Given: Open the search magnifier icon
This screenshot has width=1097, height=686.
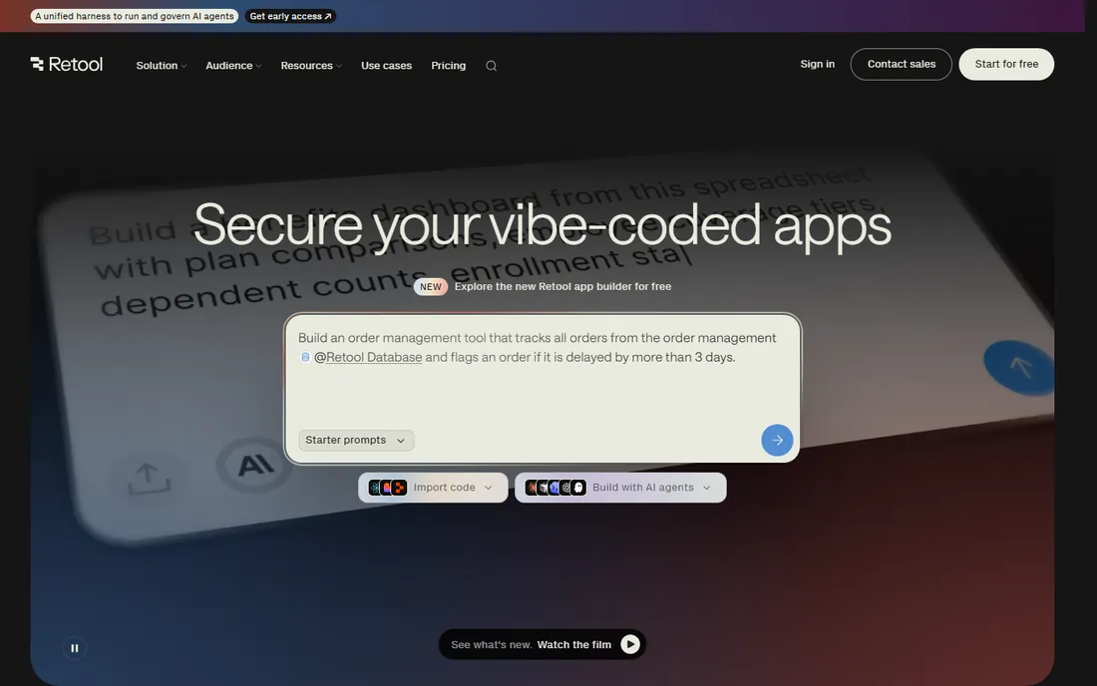Looking at the screenshot, I should pos(491,66).
